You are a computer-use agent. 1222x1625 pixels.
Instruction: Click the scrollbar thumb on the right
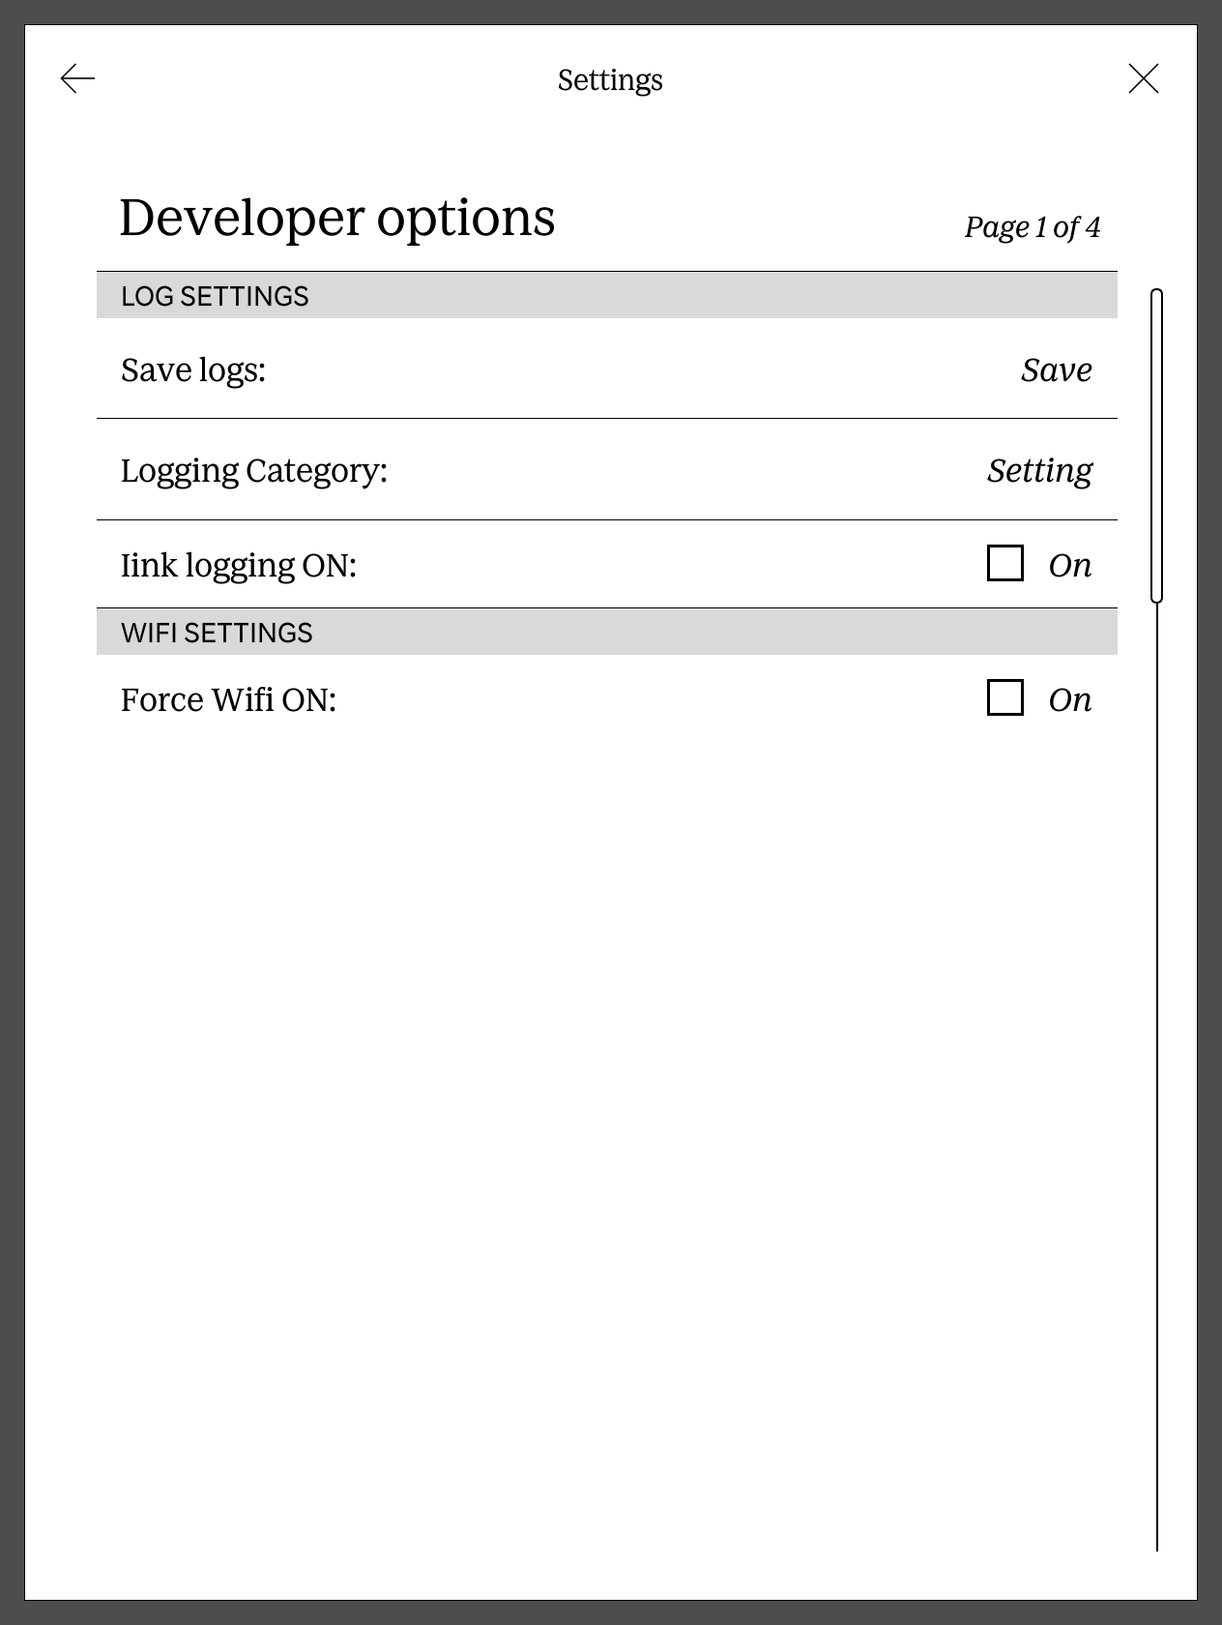pos(1156,445)
